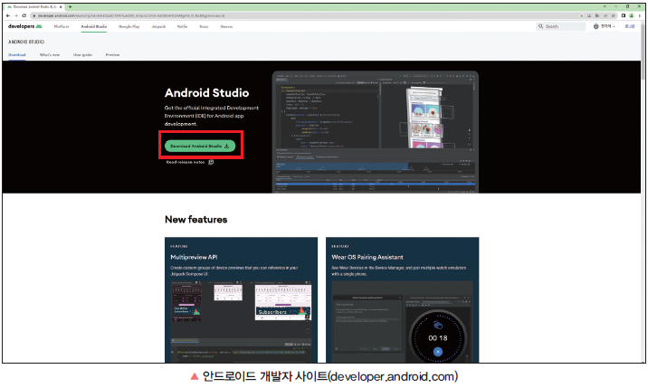Open the Multipreview API feature card title

[x=194, y=257]
